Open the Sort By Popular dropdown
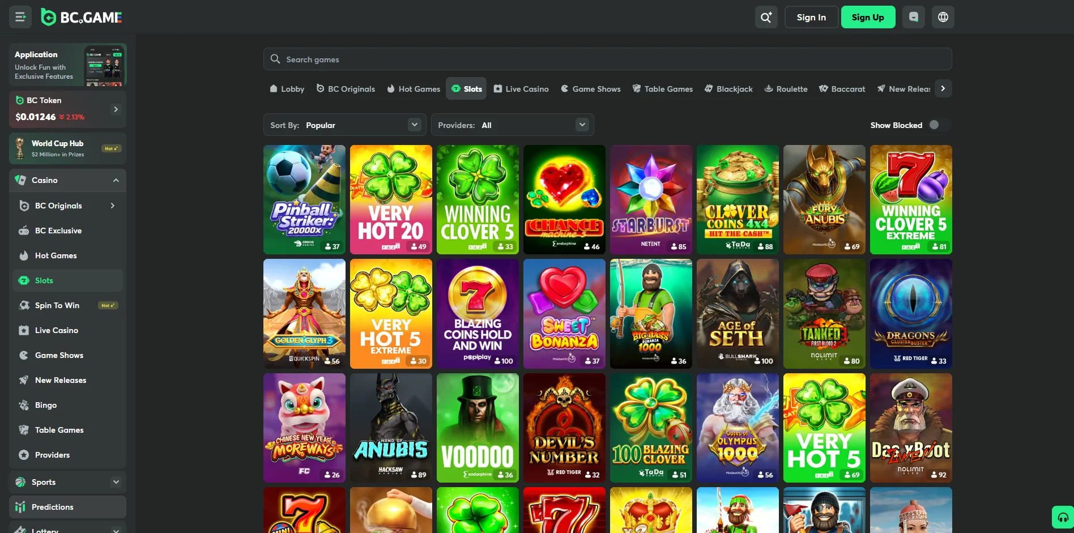Image resolution: width=1074 pixels, height=533 pixels. pos(345,125)
